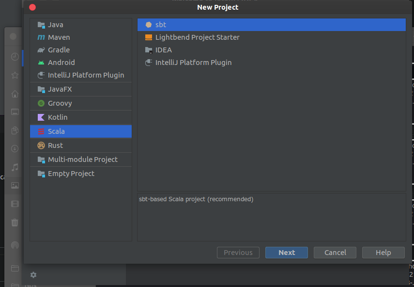Choose Empty Project option

click(x=71, y=174)
